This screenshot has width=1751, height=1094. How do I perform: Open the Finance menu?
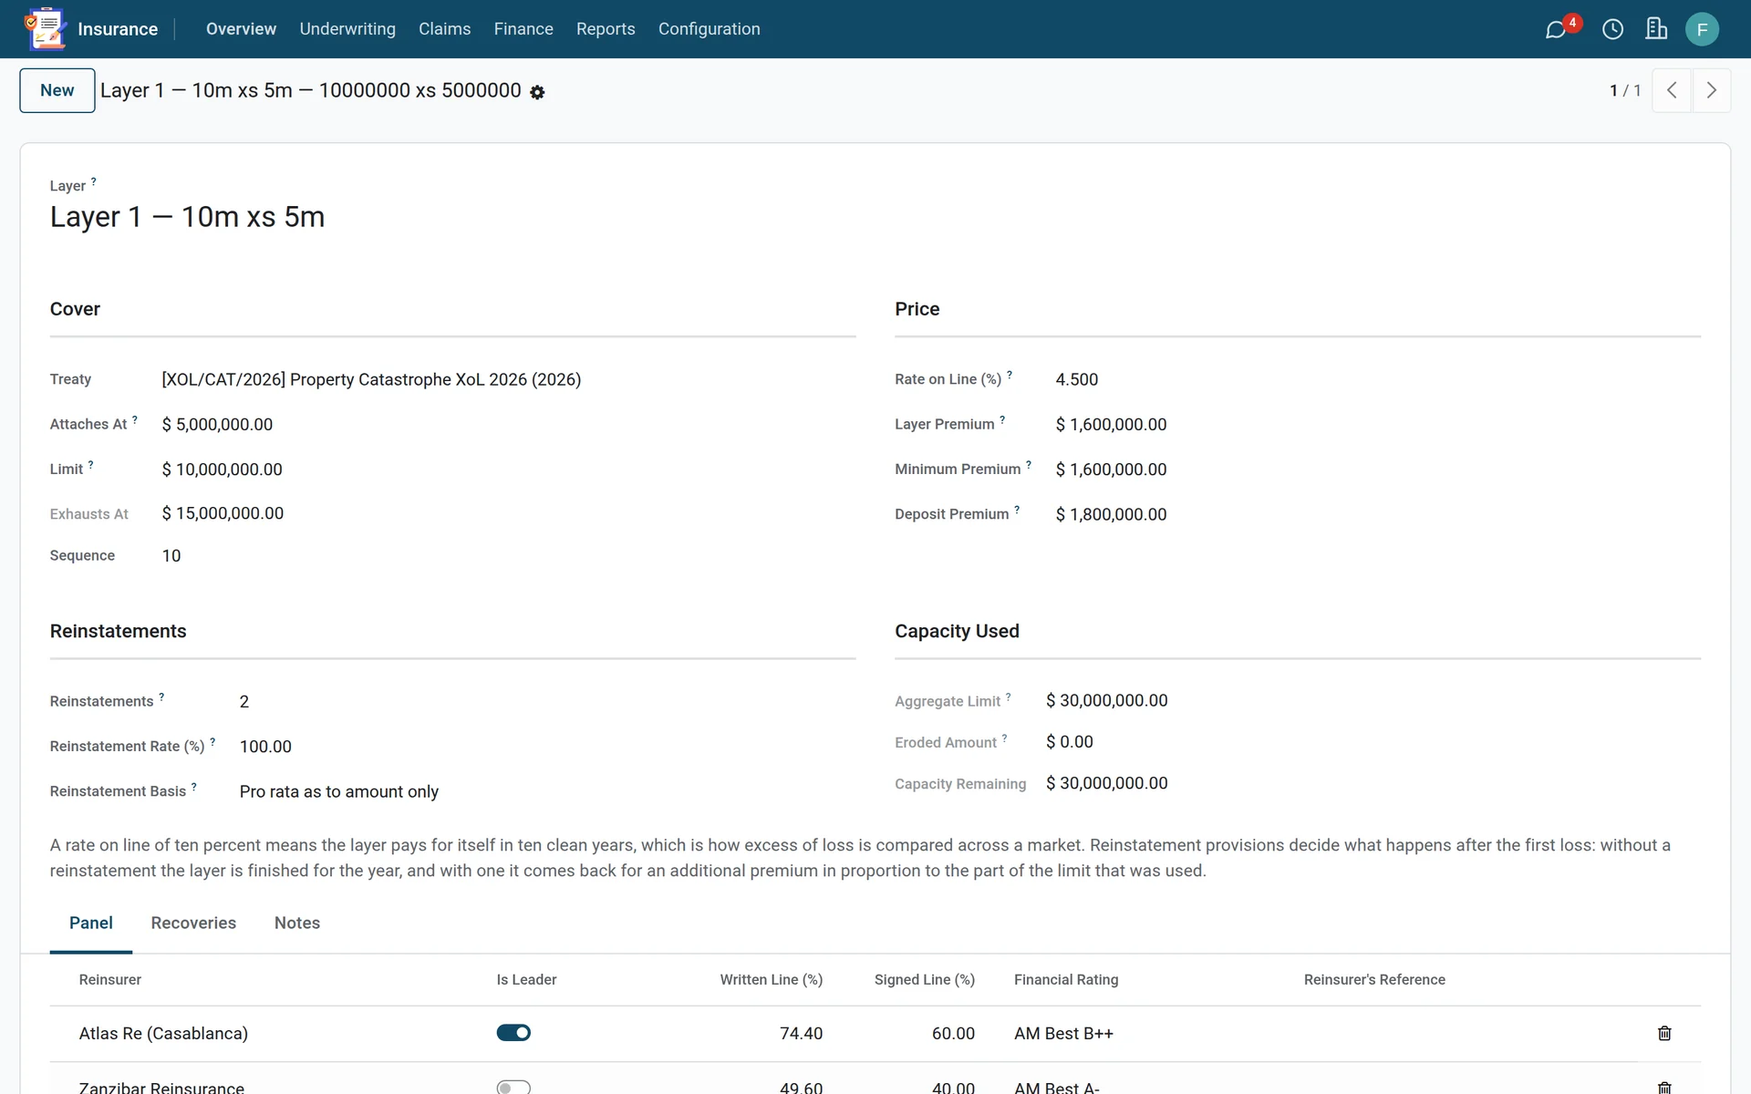[x=523, y=29]
